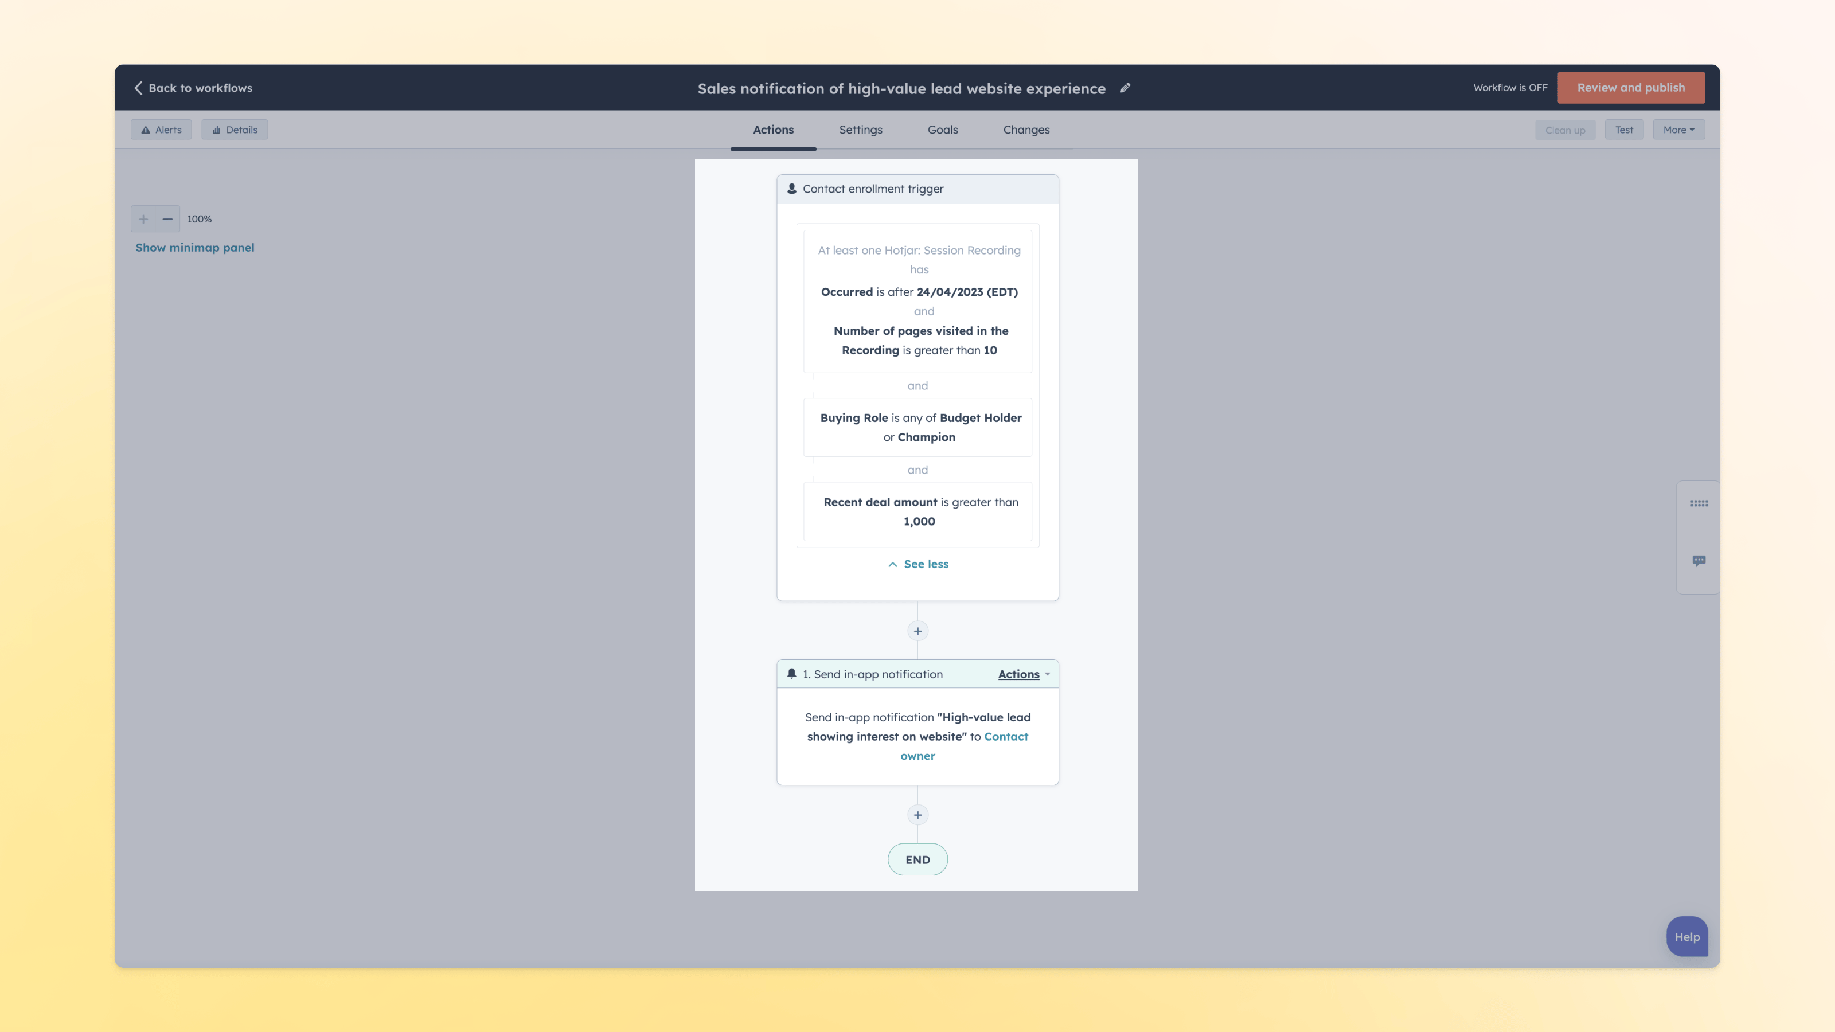The height and width of the screenshot is (1032, 1835).
Task: Click the Clean up button in toolbar
Action: click(1565, 130)
